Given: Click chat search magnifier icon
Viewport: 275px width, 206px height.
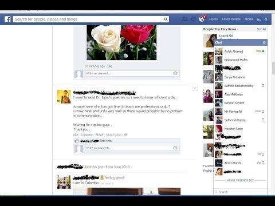Looking at the screenshot, I should [x=217, y=192].
